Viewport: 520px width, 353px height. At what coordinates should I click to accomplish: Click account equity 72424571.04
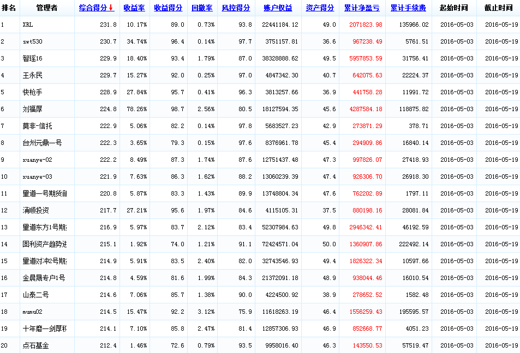tap(280, 245)
